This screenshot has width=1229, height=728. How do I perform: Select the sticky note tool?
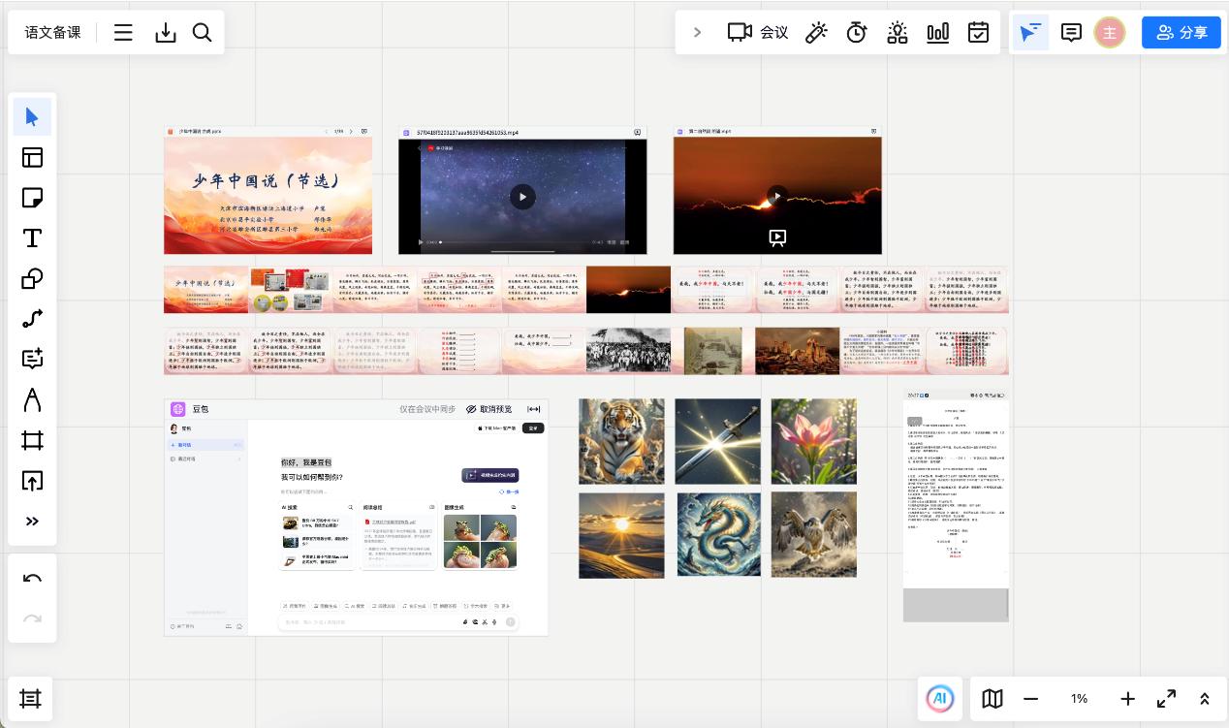click(32, 198)
